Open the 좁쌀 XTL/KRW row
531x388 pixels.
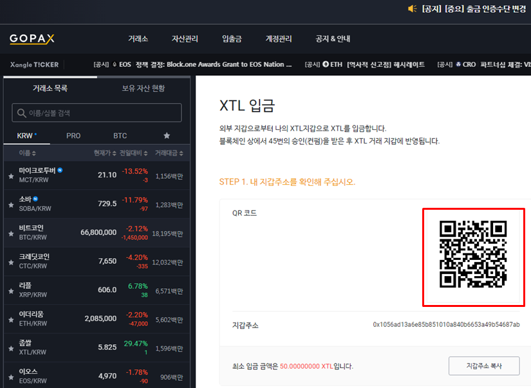[x=97, y=348]
